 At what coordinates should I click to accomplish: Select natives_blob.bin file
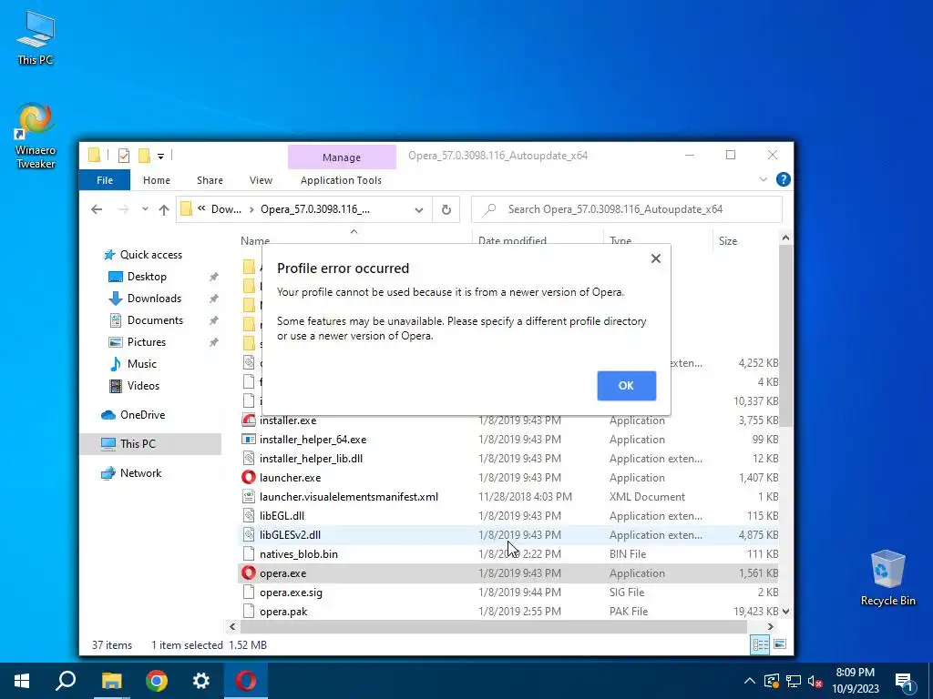click(508, 554)
